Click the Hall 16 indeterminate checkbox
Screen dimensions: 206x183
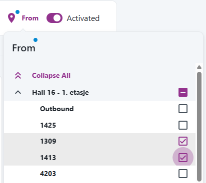(183, 92)
